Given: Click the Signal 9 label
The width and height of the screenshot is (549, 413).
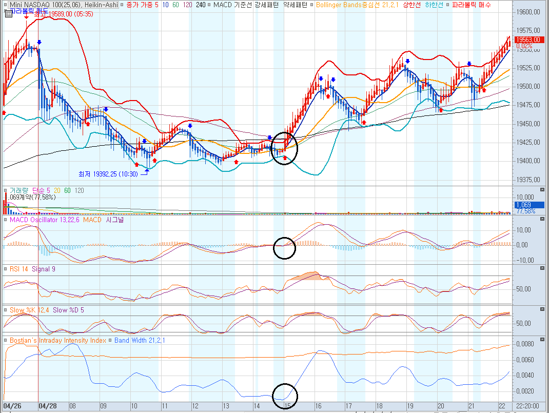Looking at the screenshot, I should pos(44,269).
